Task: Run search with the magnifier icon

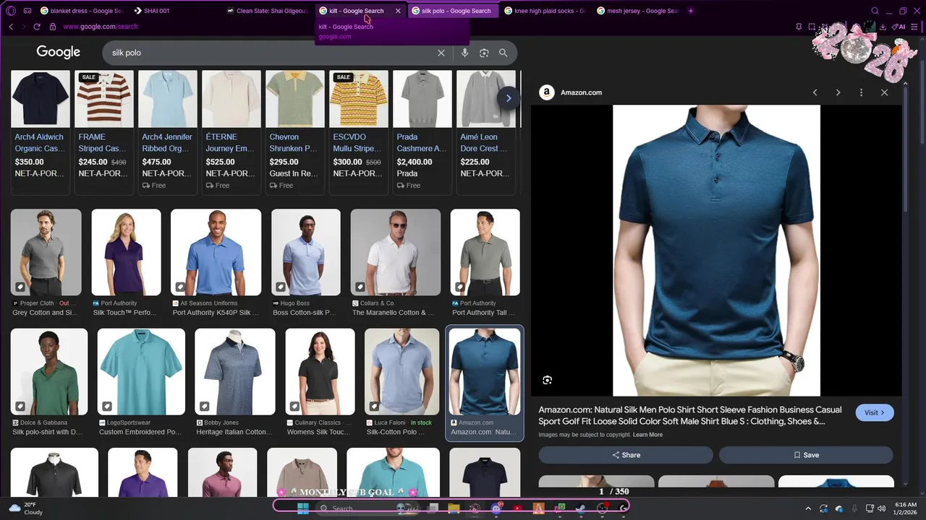Action: (504, 53)
